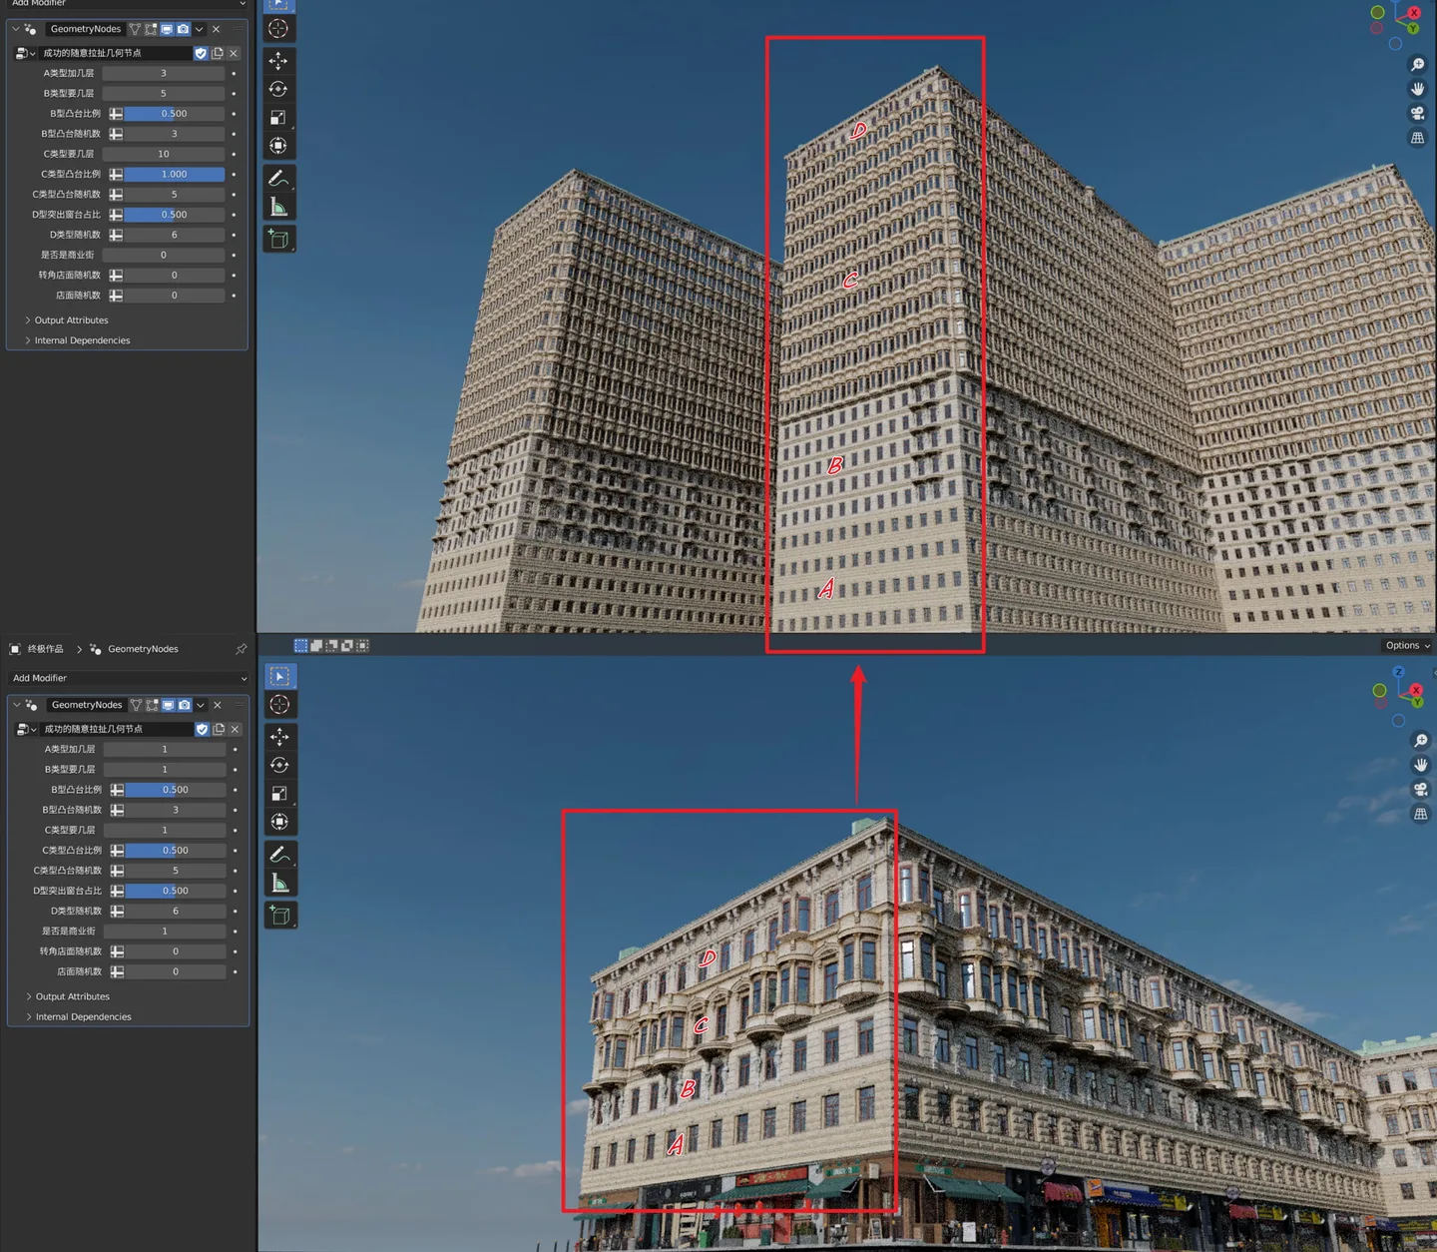Image resolution: width=1437 pixels, height=1252 pixels.
Task: Select the Annotate pencil tool in bottom viewport
Action: tap(279, 855)
